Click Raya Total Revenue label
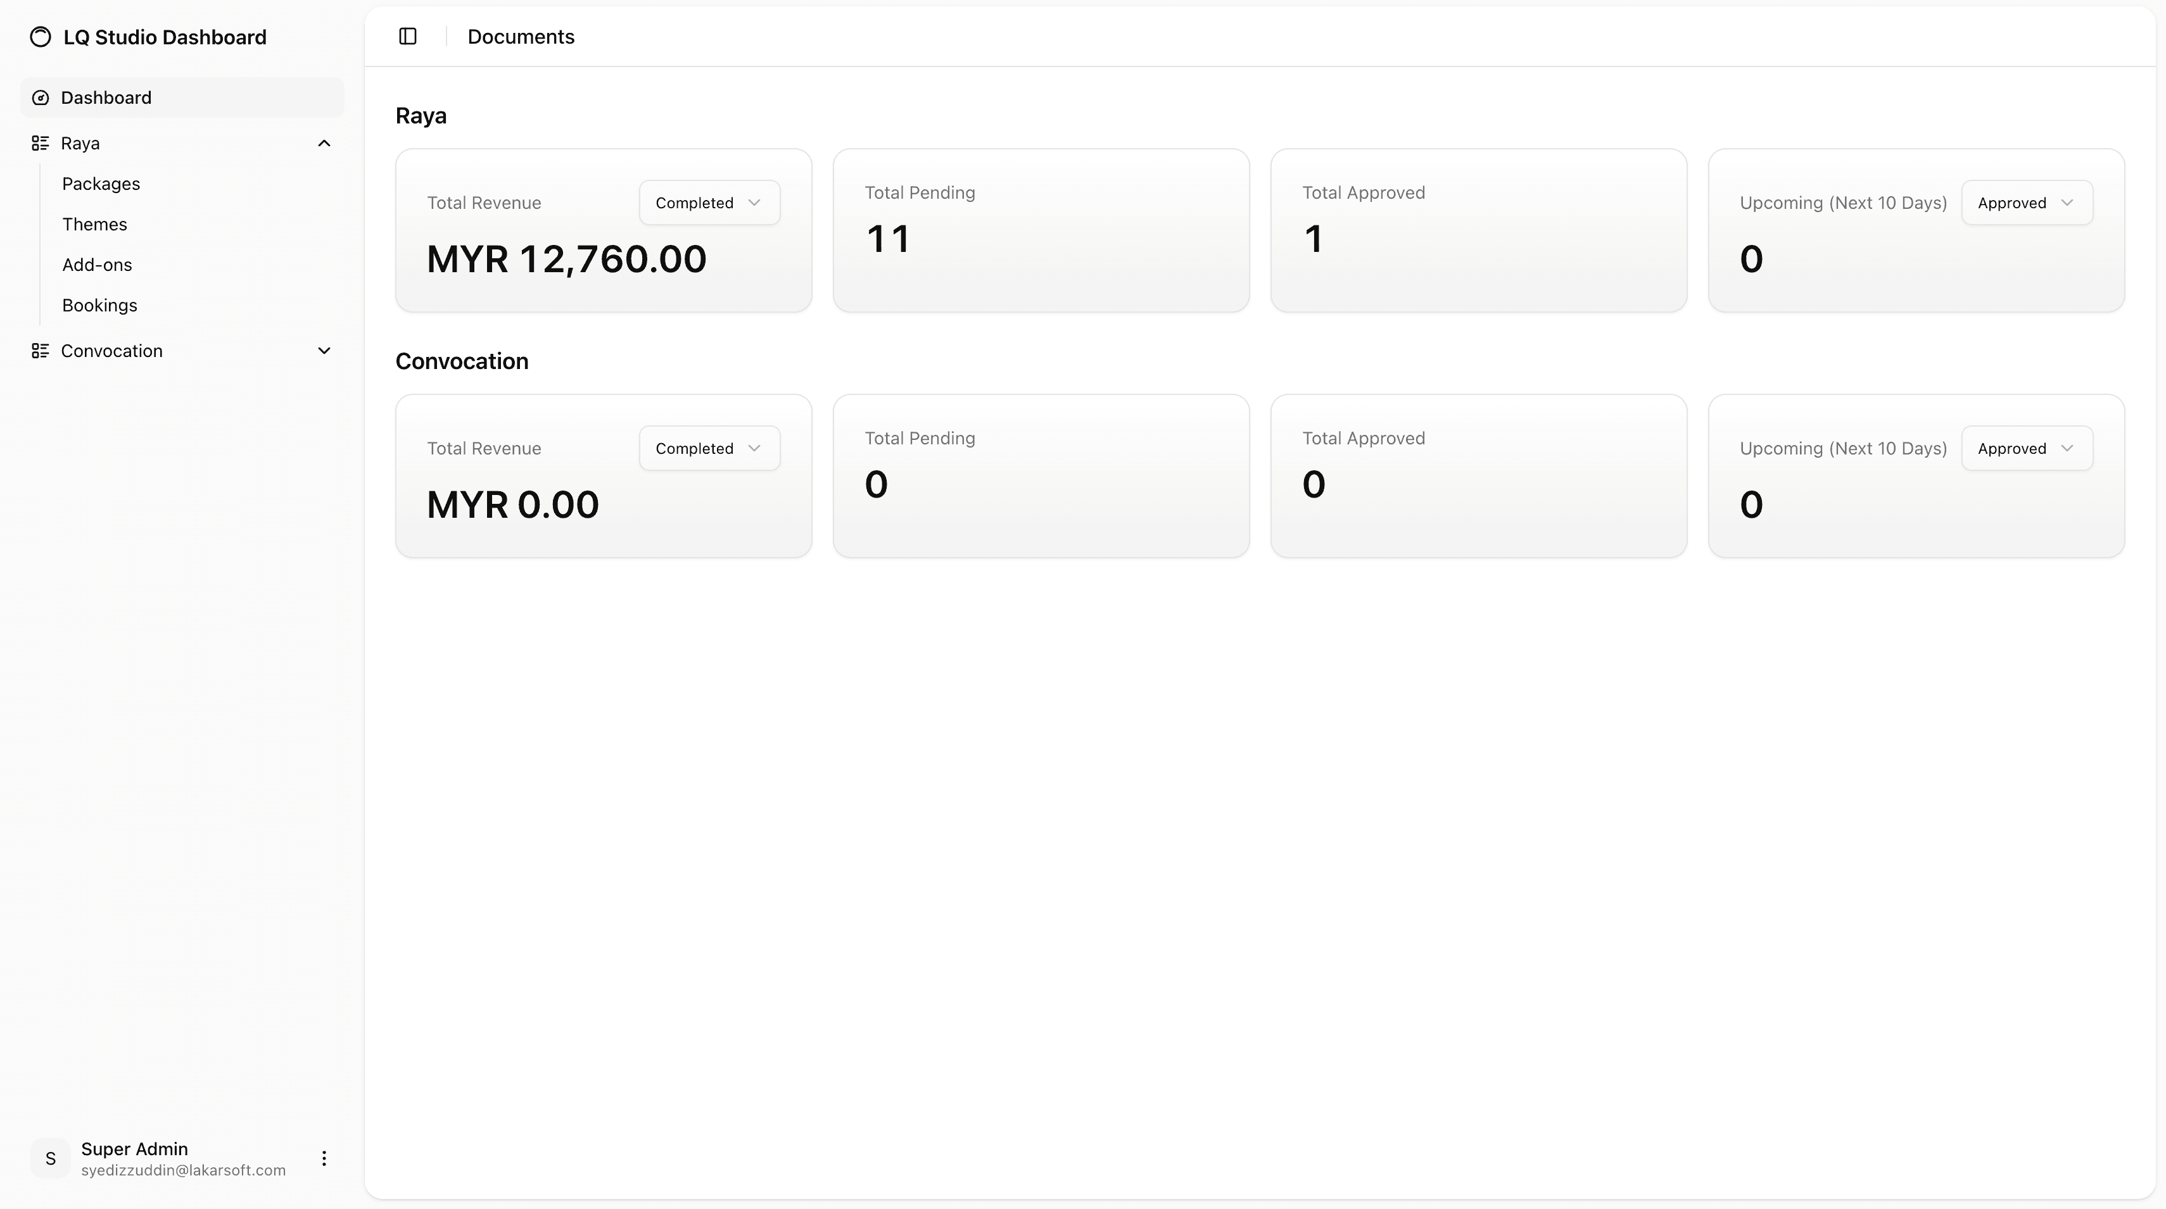The width and height of the screenshot is (2166, 1209). 484,203
